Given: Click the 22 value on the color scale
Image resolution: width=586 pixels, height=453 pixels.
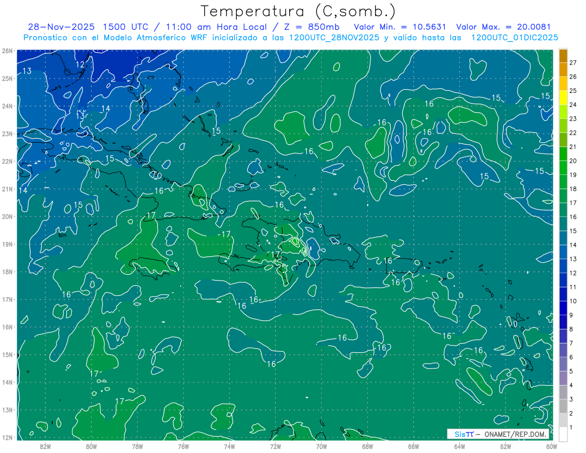Looking at the screenshot, I should pyautogui.click(x=573, y=133).
